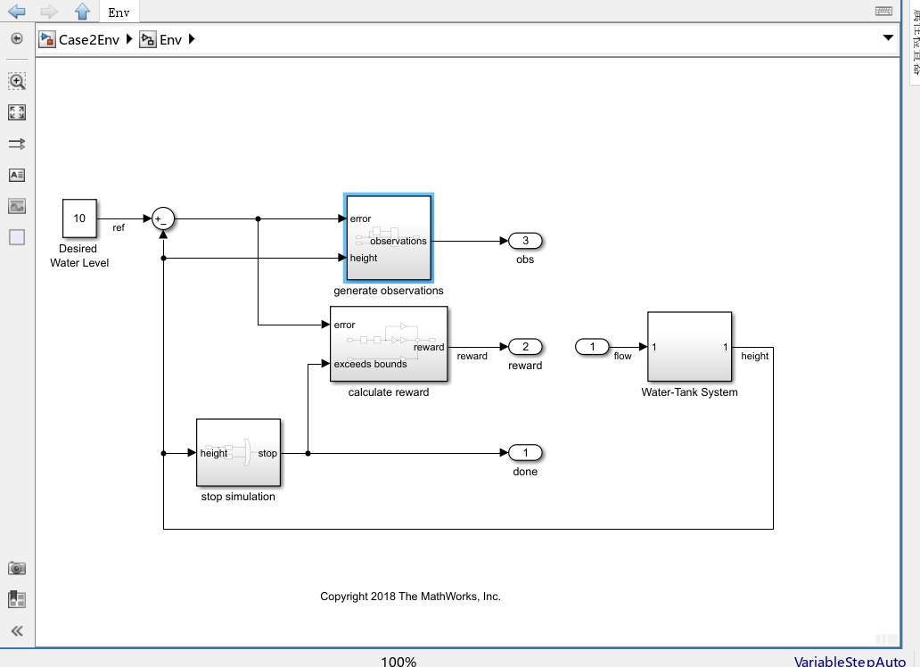
Task: Go up to parent with the blue up arrow
Action: tap(82, 12)
